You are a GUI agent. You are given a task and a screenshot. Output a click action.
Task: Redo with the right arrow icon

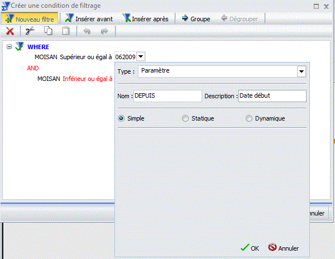pos(104,31)
